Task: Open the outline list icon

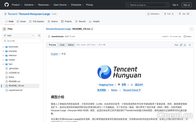Action: (190, 45)
